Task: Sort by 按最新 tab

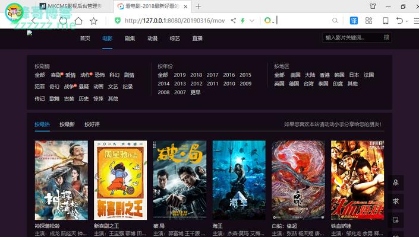Action: point(67,124)
